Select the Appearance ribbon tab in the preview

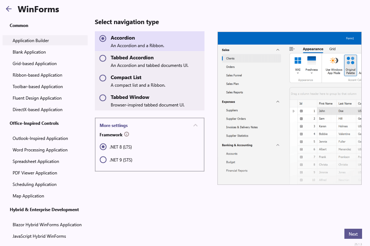313,49
